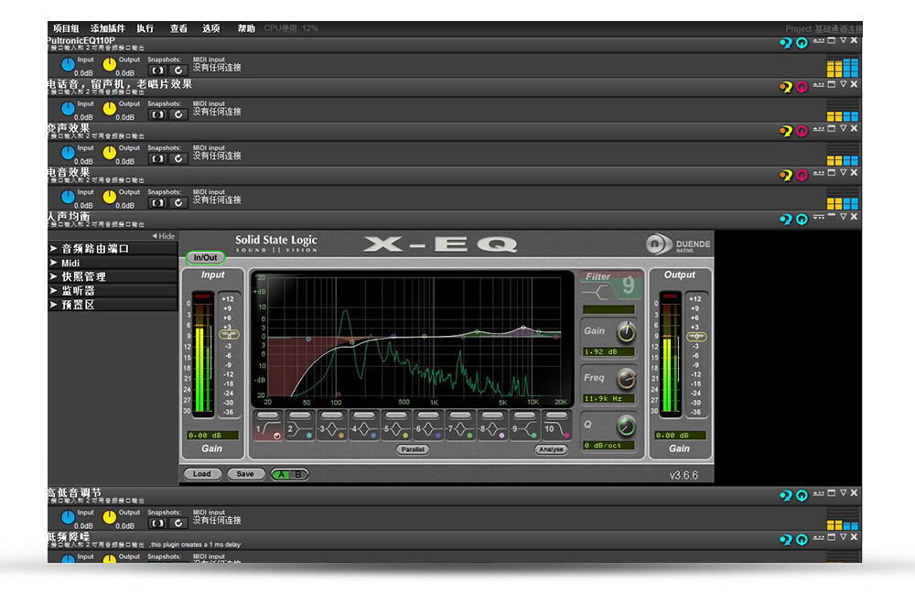Select EQ band 7 bell icon
This screenshot has height=604, width=915.
pos(460,429)
